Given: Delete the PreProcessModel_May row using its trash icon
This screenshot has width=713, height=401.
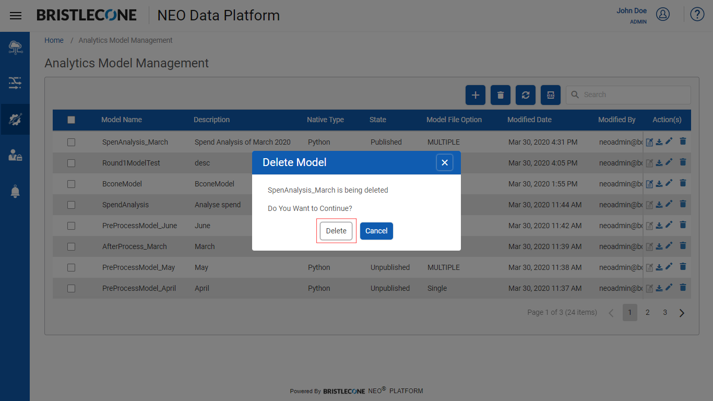Looking at the screenshot, I should pos(683,266).
